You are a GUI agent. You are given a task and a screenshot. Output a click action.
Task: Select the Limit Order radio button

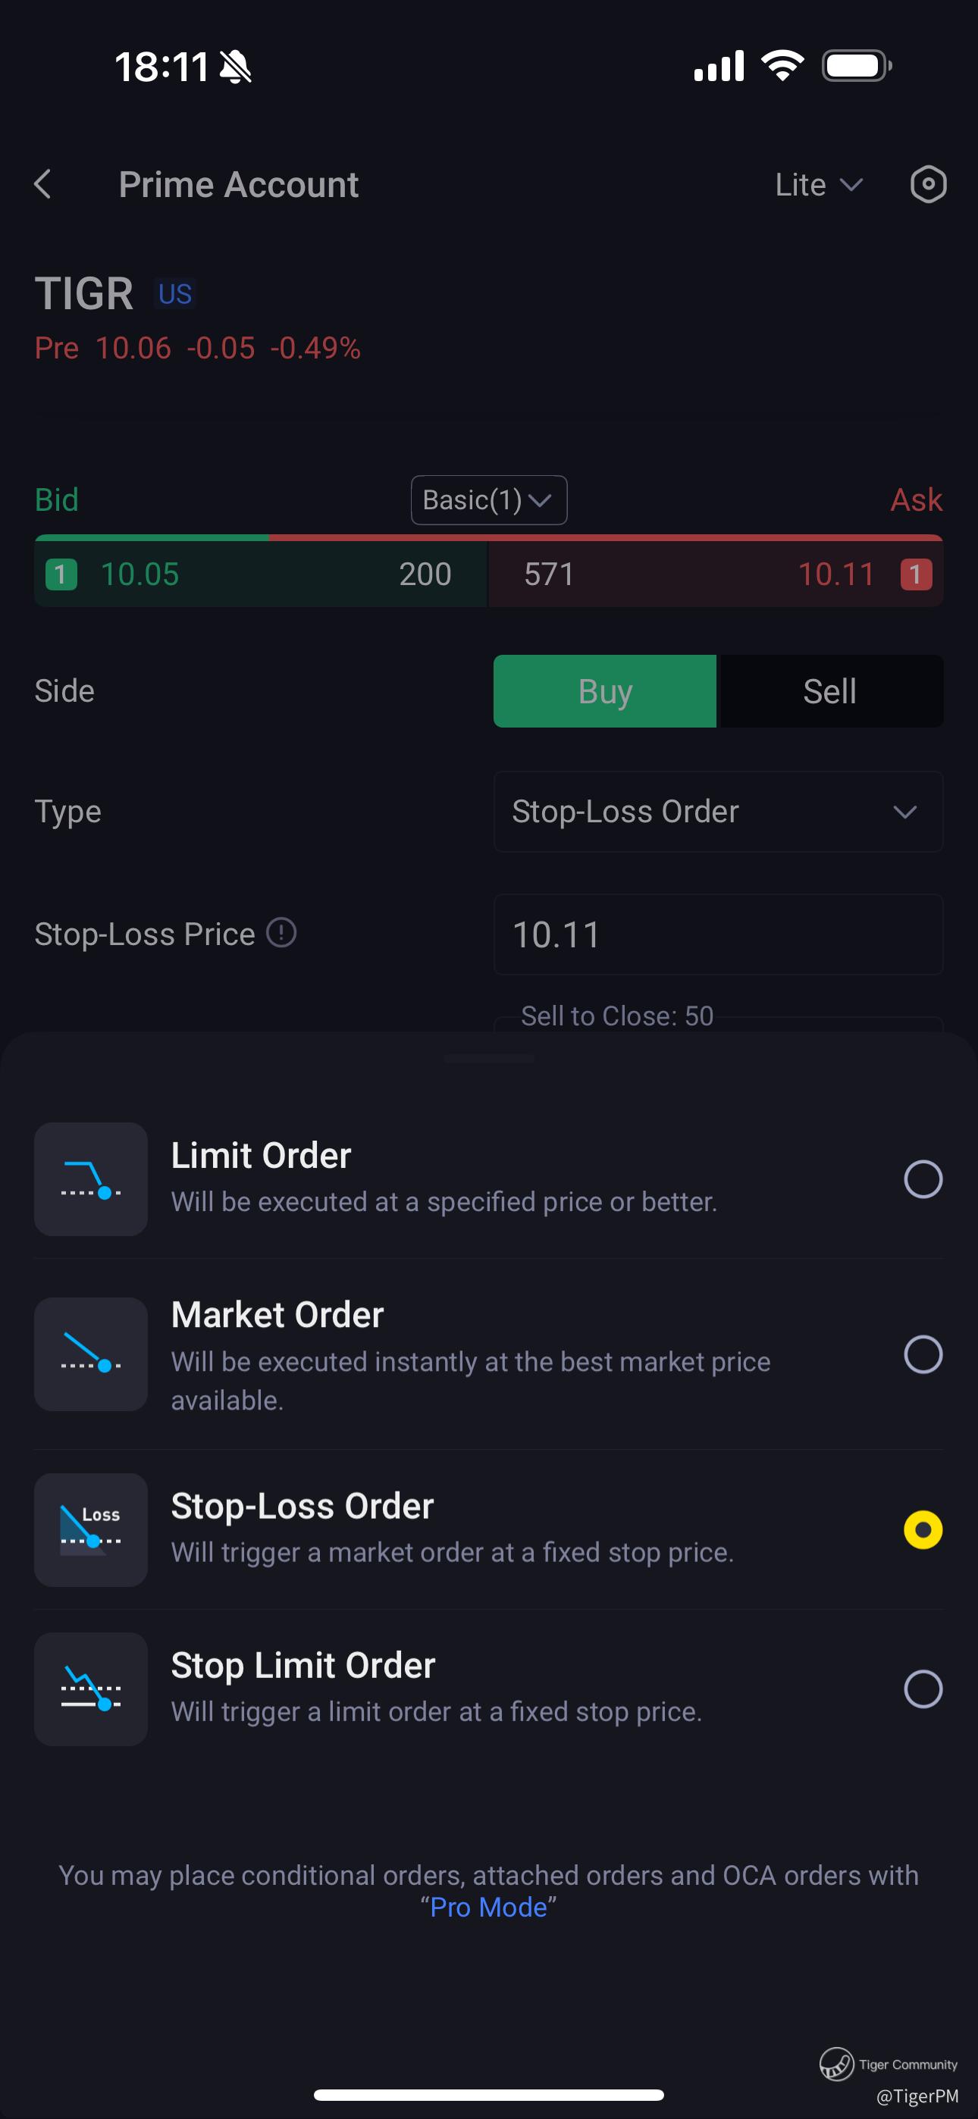pos(923,1178)
